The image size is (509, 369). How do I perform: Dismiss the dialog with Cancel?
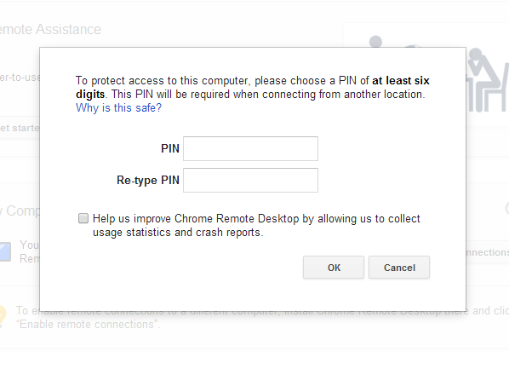click(x=399, y=268)
